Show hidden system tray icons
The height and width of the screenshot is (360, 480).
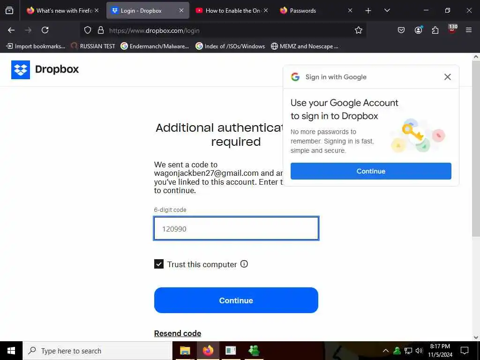pyautogui.click(x=386, y=351)
